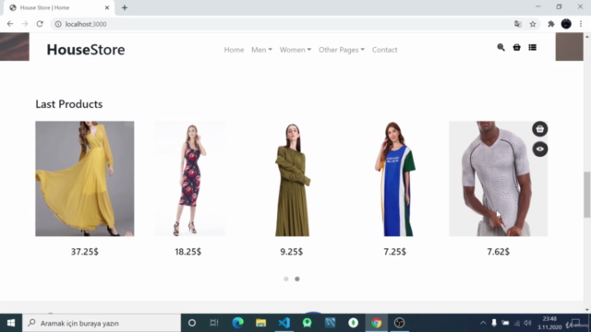591x332 pixels.
Task: Open the green GitKraken-style taskbar icon
Action: click(x=308, y=323)
